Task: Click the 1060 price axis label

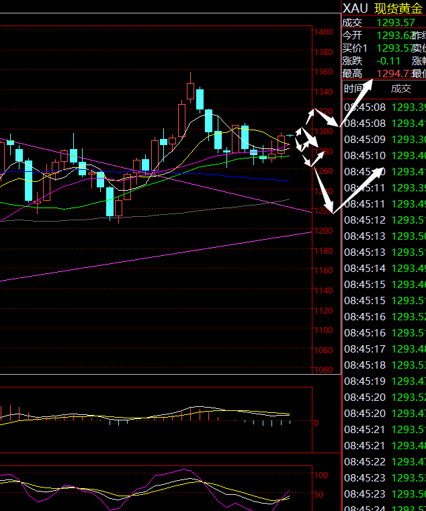Action: pos(323,370)
